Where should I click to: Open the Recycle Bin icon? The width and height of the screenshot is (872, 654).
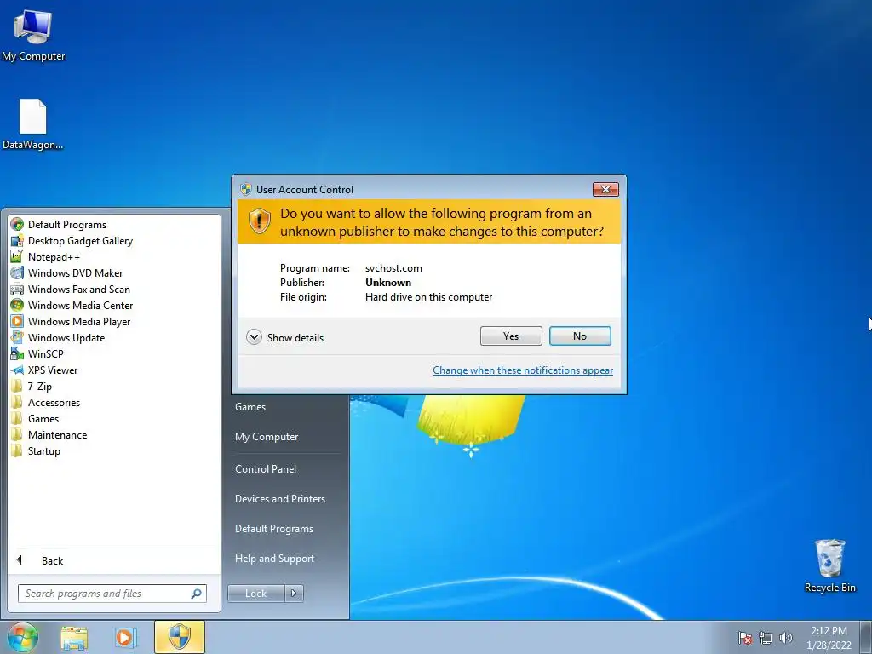[829, 565]
